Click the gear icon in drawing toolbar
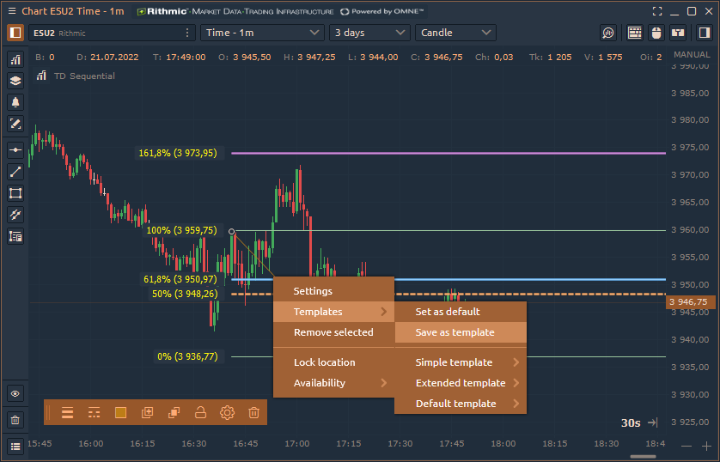 coord(227,413)
